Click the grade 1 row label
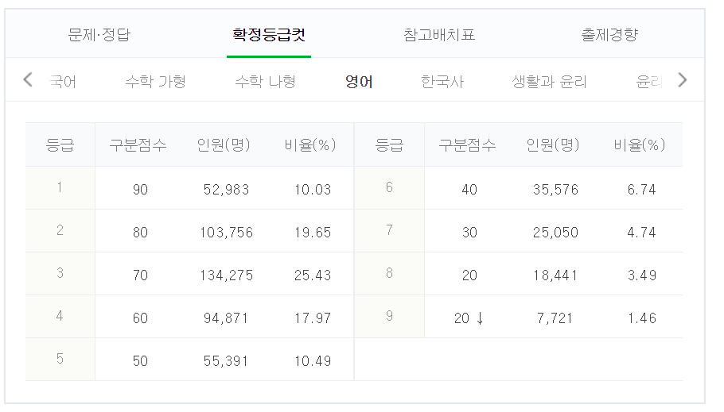This screenshot has height=412, width=724. [60, 187]
